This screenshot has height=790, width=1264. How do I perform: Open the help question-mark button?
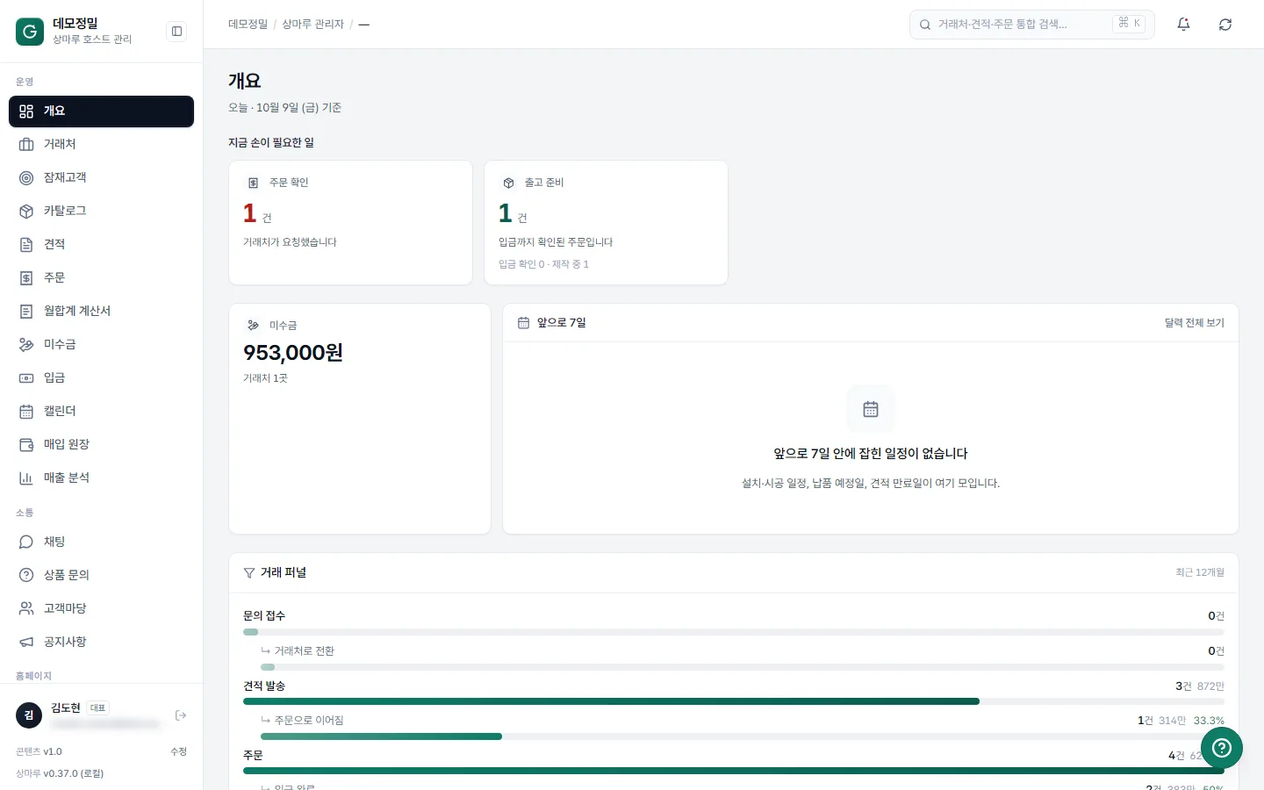click(1222, 748)
